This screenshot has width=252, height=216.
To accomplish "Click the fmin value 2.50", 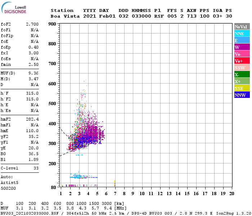I will (33, 64).
